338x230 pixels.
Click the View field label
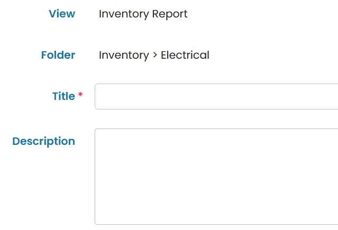62,14
